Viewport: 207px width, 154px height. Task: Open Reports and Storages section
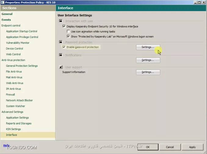[19, 123]
